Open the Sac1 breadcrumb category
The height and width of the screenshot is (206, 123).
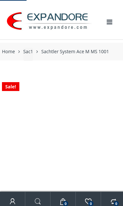tap(28, 52)
